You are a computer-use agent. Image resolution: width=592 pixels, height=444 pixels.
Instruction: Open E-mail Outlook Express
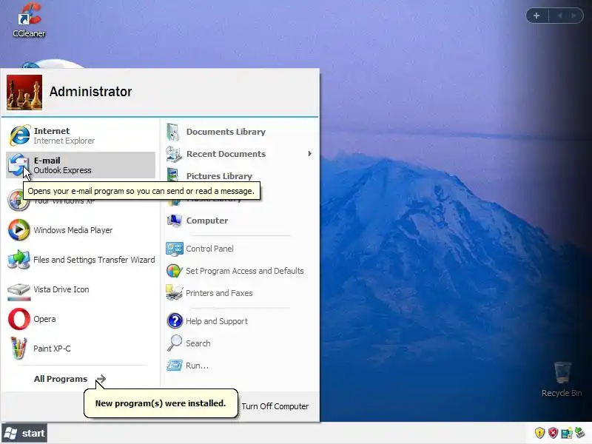tap(81, 165)
